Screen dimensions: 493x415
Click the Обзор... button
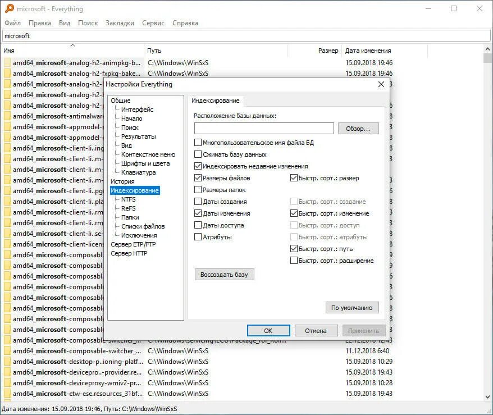(358, 129)
